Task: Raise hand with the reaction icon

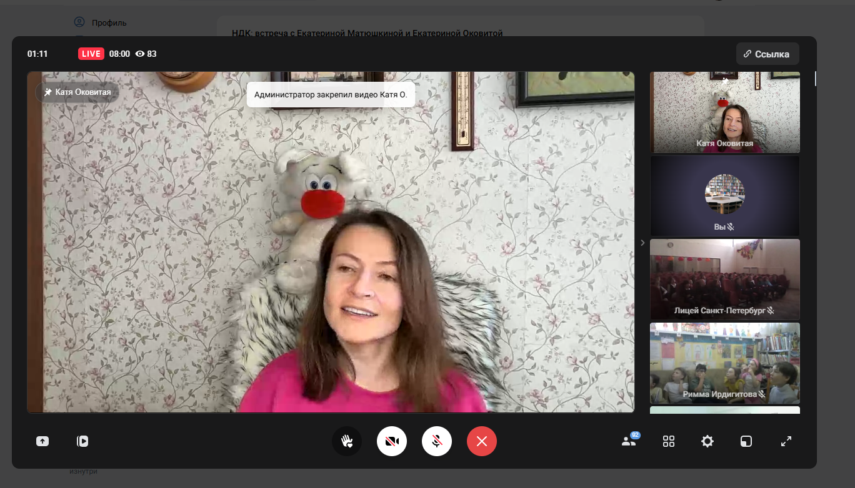Action: click(347, 441)
